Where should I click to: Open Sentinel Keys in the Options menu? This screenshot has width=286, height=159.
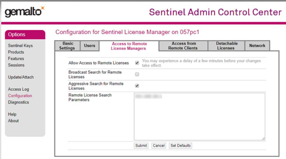(x=20, y=46)
